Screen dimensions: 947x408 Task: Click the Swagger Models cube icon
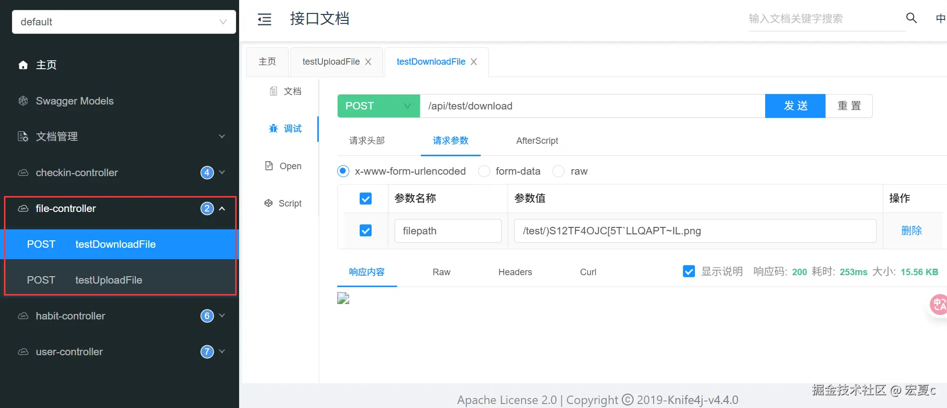click(23, 101)
